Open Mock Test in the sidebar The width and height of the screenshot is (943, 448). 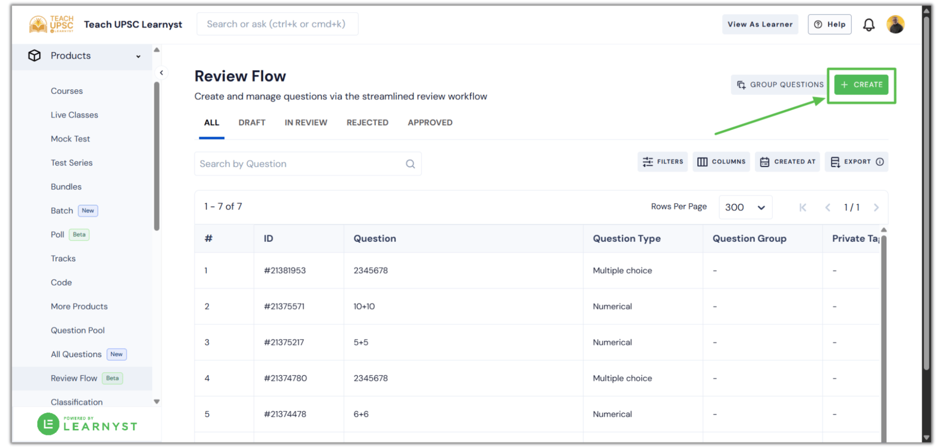click(70, 139)
